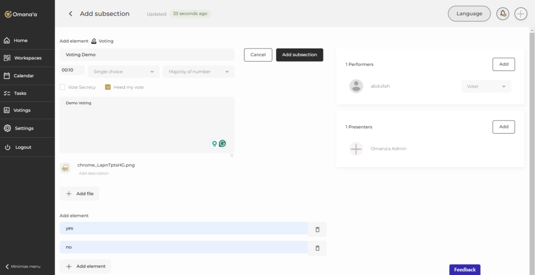Screen dimensions: 535x275
Task: Open the notifications bell icon
Action: coord(503,14)
